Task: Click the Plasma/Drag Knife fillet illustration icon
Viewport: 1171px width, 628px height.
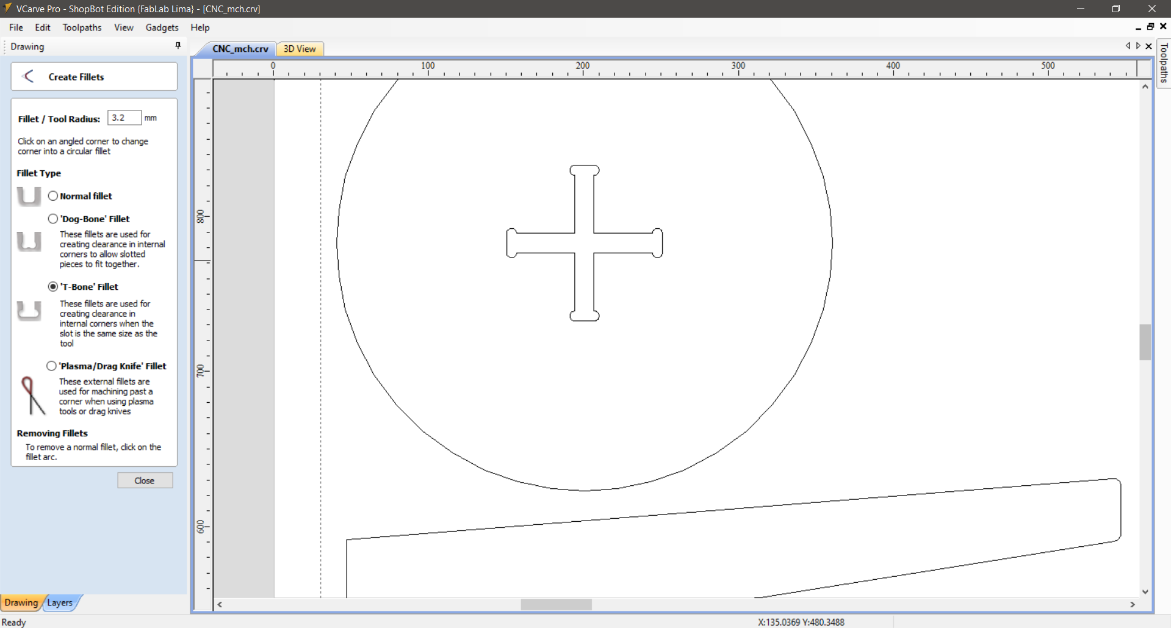Action: tap(32, 395)
